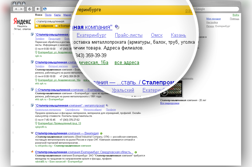This screenshot has width=252, height=167.
Task: Open the Мои находки link
Action: coord(213,19)
